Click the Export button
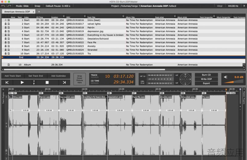 pos(206,83)
